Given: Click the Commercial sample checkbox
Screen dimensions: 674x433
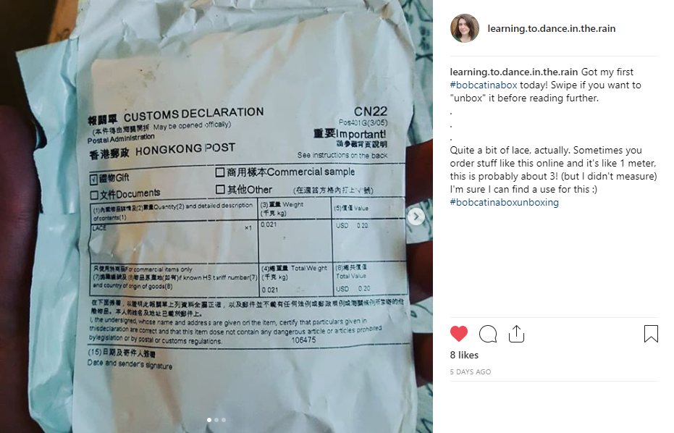Looking at the screenshot, I should click(219, 172).
